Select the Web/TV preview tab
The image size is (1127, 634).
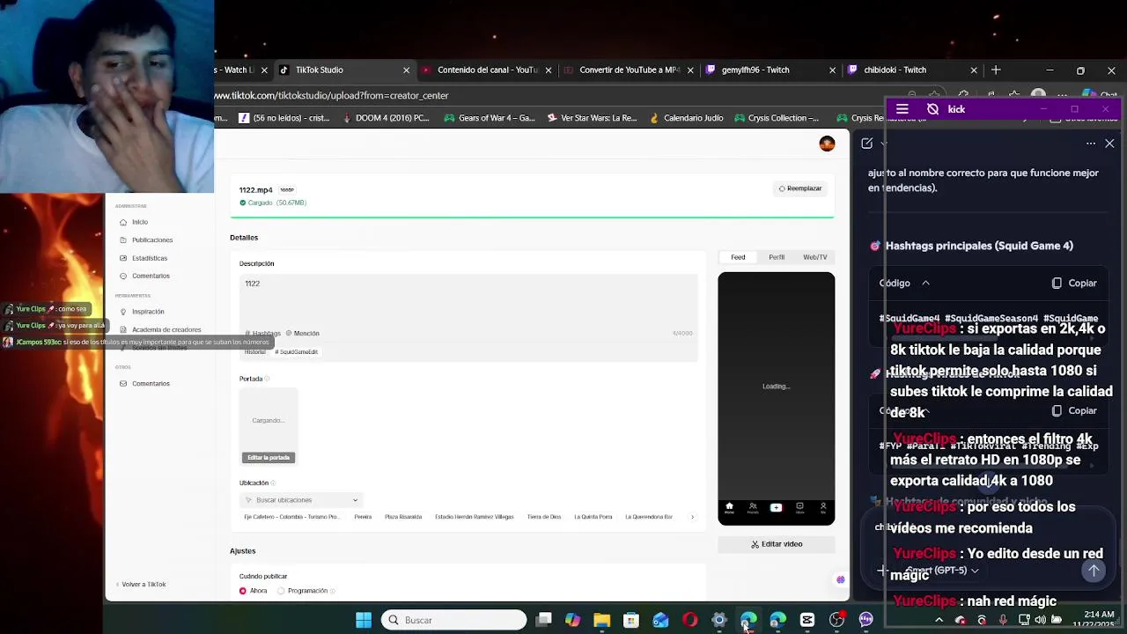click(814, 257)
